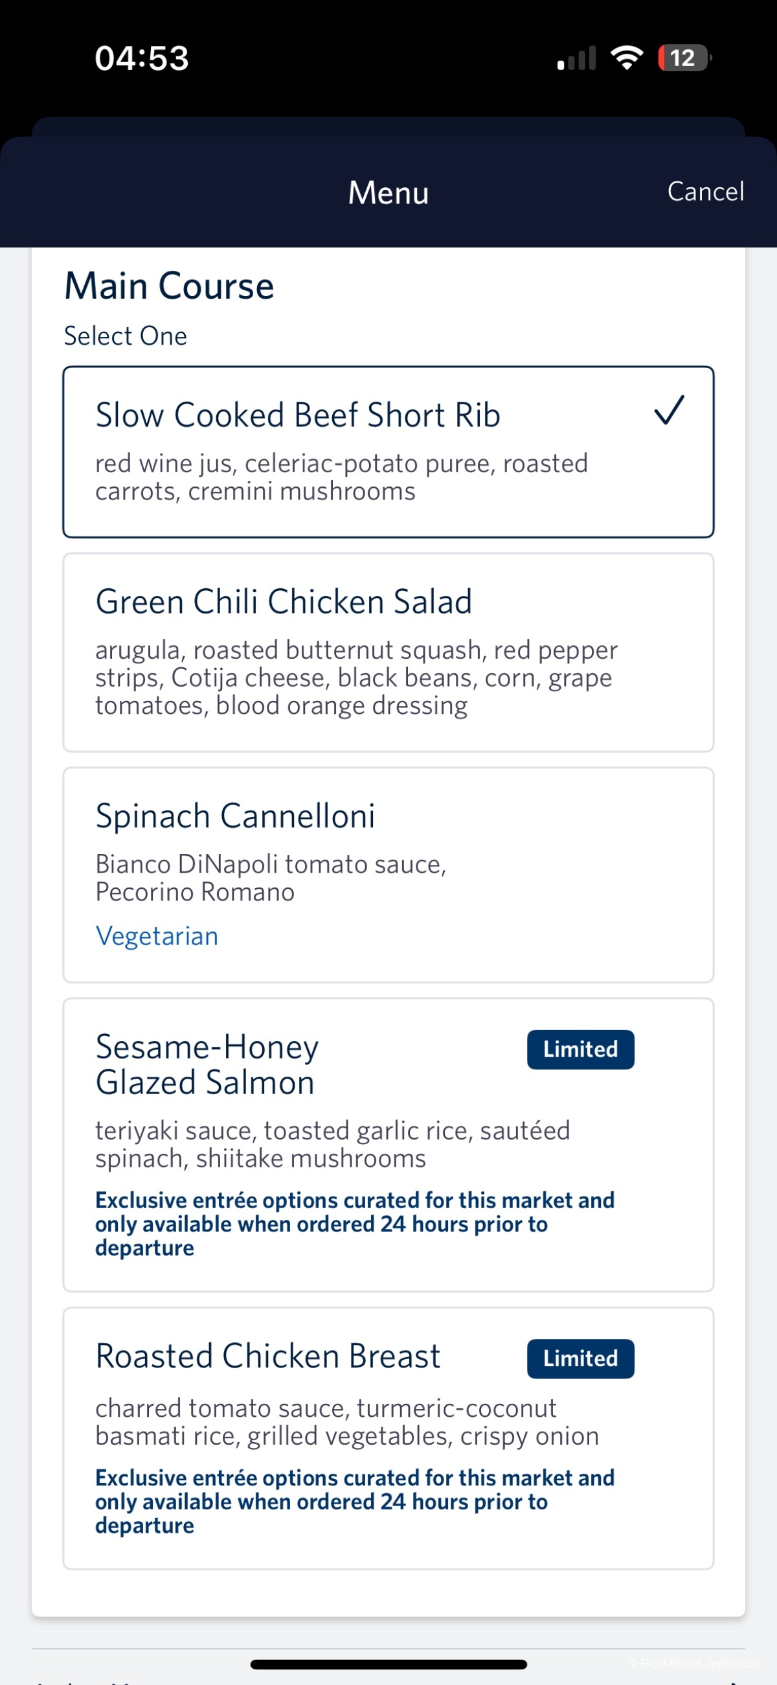The width and height of the screenshot is (777, 1685).
Task: Pick the Spinach Cannelloni main course
Action: 236,816
